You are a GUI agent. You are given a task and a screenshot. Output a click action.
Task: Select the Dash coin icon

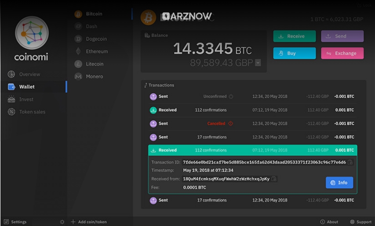(78, 26)
